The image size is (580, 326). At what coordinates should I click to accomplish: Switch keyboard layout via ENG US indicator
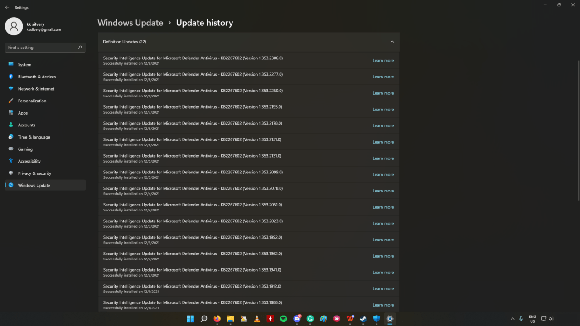[x=532, y=319]
